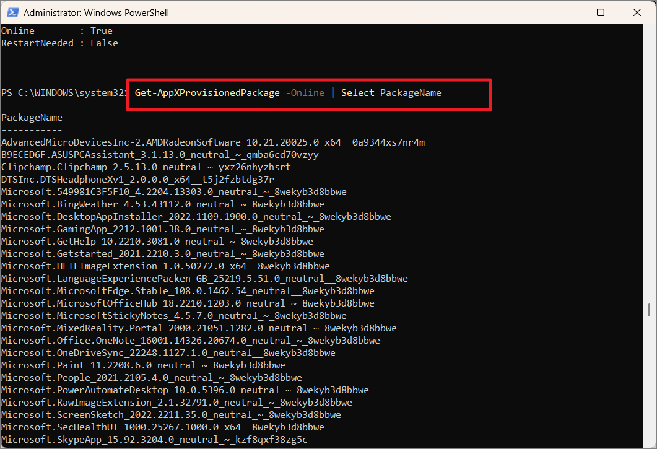Click the AMDRadeonSoftware package line

point(213,142)
